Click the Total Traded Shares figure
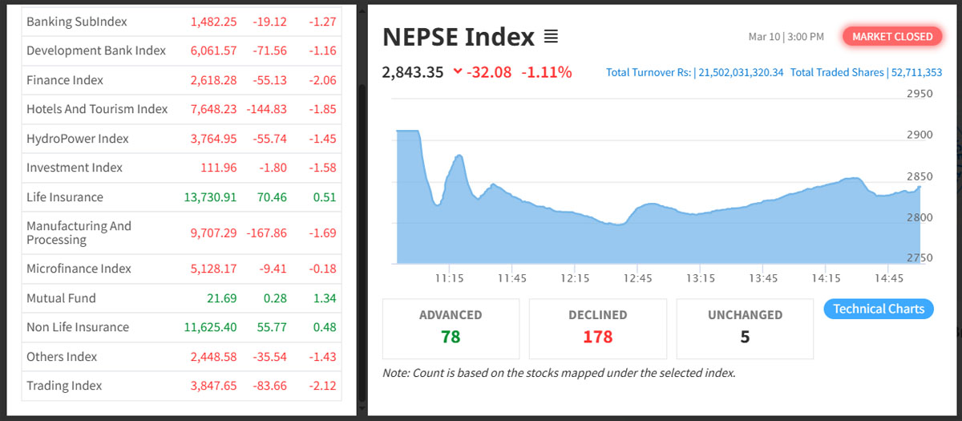 pyautogui.click(x=916, y=72)
